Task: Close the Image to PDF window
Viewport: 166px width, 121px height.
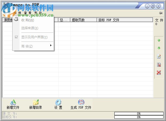Action: coord(159,6)
